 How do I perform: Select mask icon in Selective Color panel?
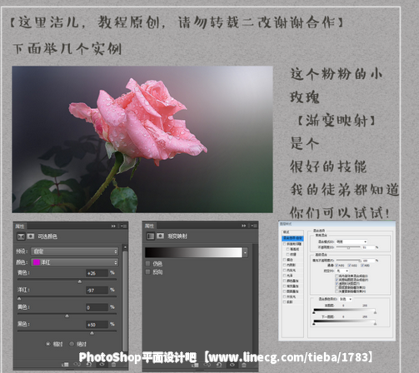(31, 236)
